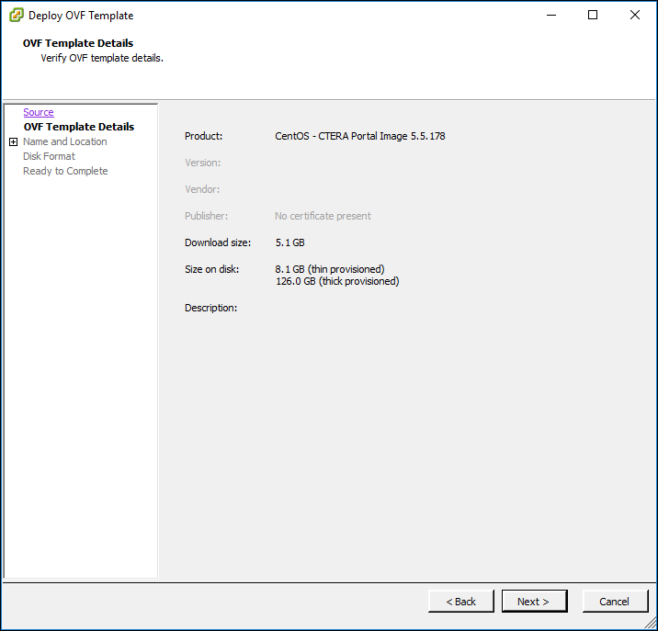Click the Description: label
The height and width of the screenshot is (631, 658).
coord(210,308)
